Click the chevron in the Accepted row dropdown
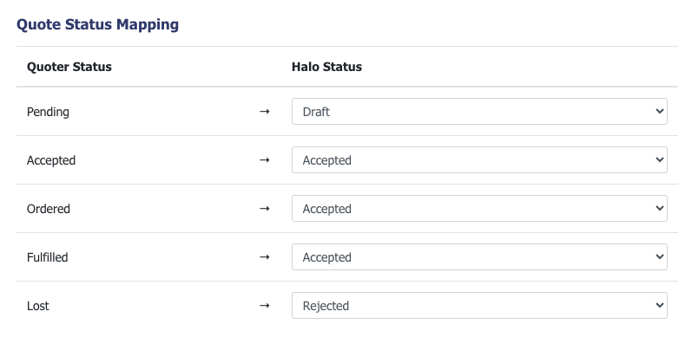The height and width of the screenshot is (337, 692). (660, 160)
